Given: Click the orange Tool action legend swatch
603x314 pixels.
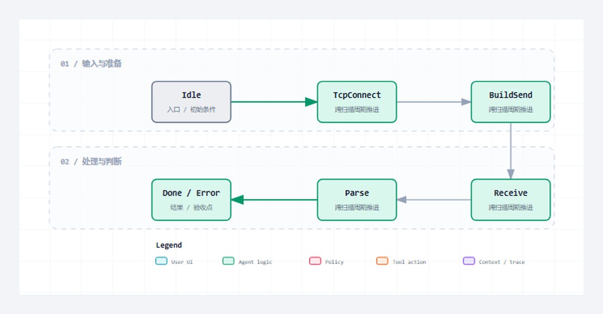Looking at the screenshot, I should (382, 261).
